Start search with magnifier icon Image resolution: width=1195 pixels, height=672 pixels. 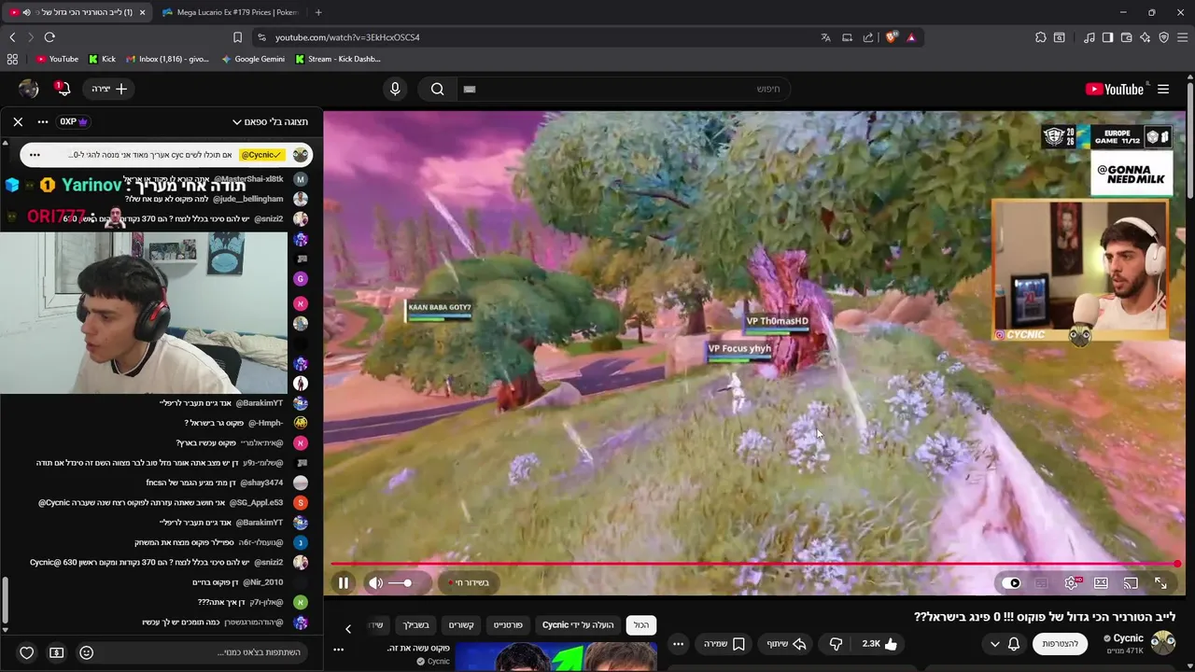click(x=437, y=89)
